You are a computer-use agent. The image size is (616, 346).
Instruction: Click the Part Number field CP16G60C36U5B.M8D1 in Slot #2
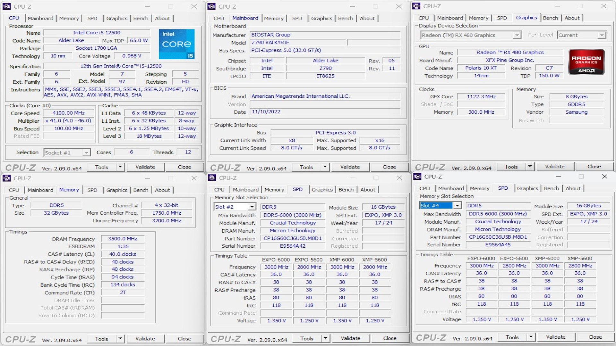point(292,238)
